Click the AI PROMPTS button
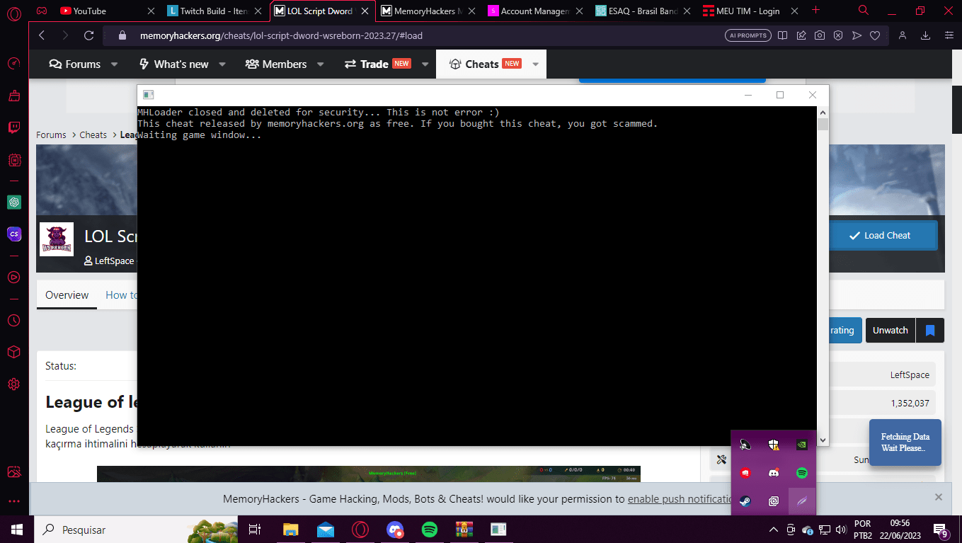 coord(748,35)
